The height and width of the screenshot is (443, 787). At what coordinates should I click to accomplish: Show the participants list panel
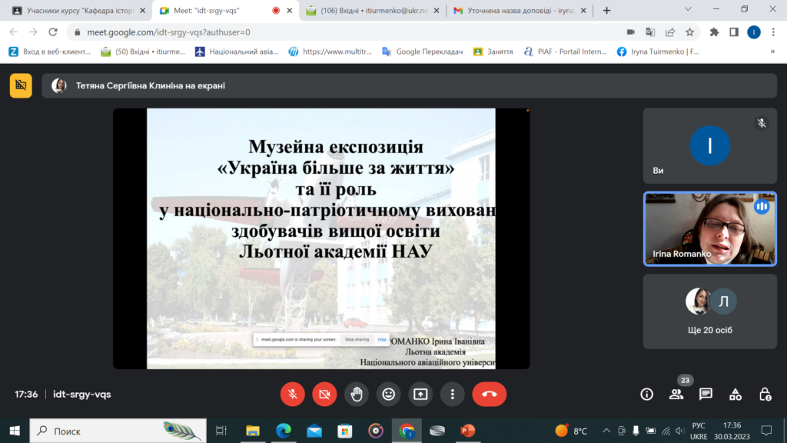[676, 394]
